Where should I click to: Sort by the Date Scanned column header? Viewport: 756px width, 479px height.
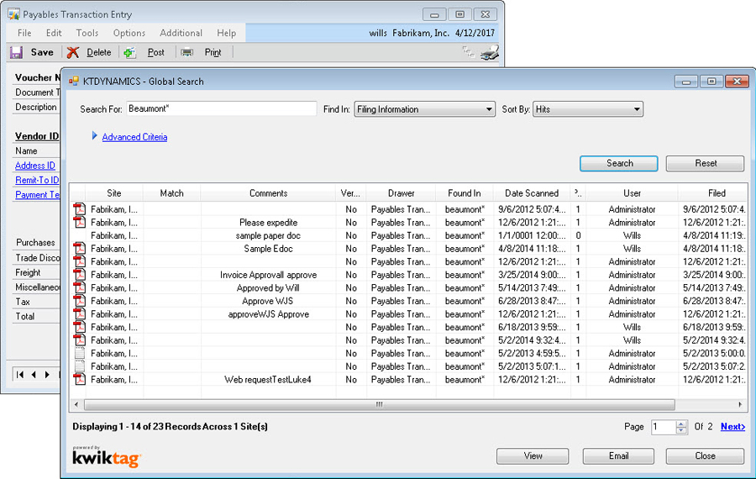(x=532, y=193)
